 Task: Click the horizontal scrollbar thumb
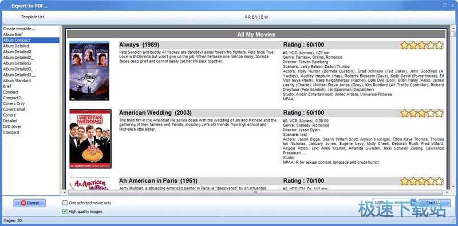click(255, 192)
